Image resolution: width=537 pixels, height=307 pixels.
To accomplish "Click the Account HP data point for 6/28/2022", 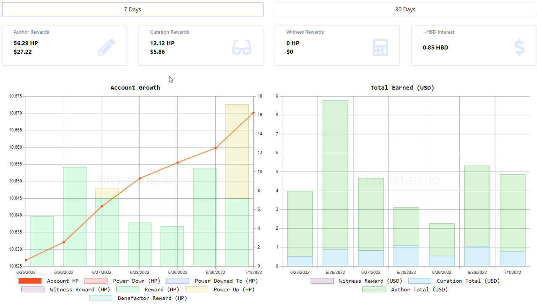I will pos(140,178).
